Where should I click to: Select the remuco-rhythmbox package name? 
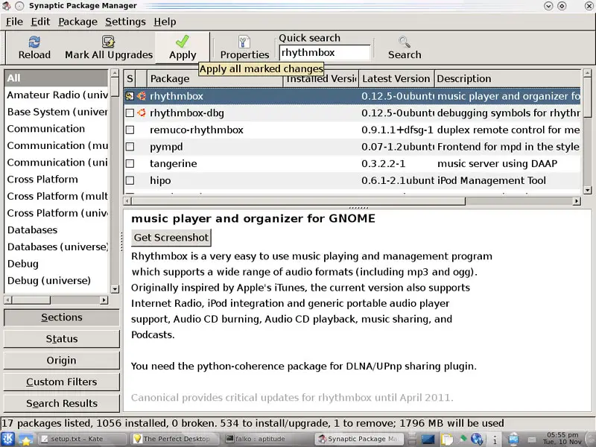197,130
